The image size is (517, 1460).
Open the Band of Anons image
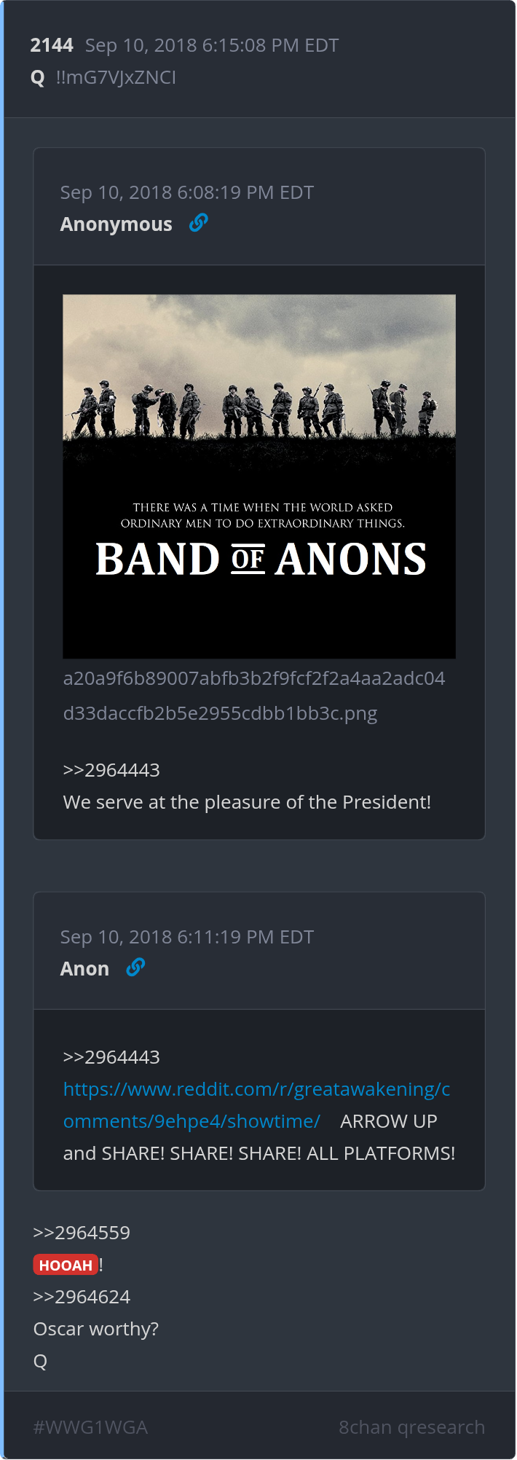click(x=259, y=476)
